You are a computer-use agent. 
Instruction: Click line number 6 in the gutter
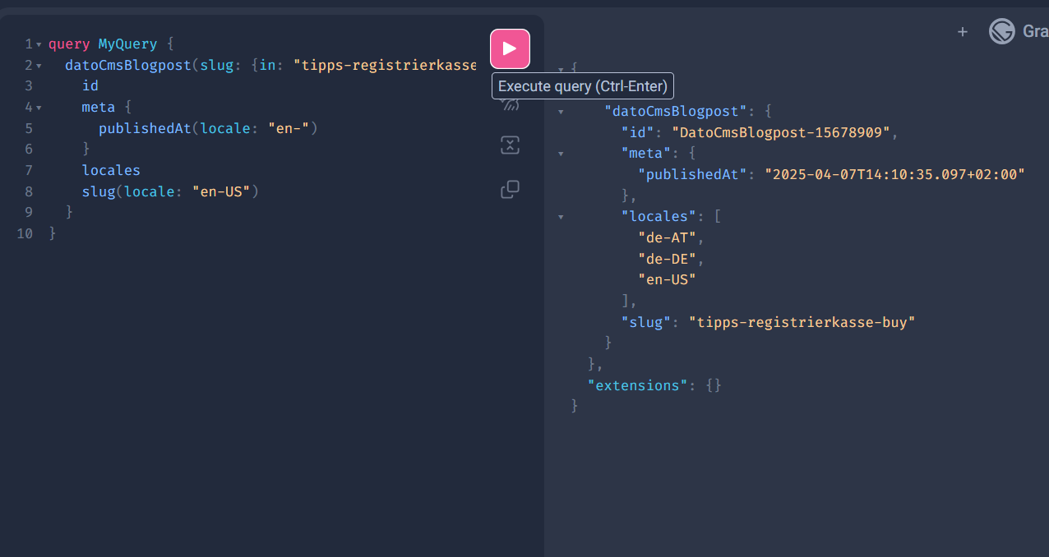29,149
